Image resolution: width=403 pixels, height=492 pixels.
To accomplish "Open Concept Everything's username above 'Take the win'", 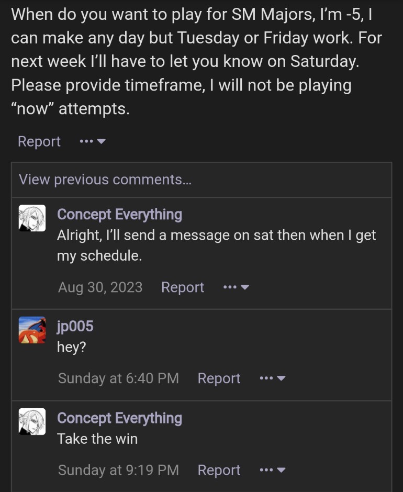I will click(119, 418).
